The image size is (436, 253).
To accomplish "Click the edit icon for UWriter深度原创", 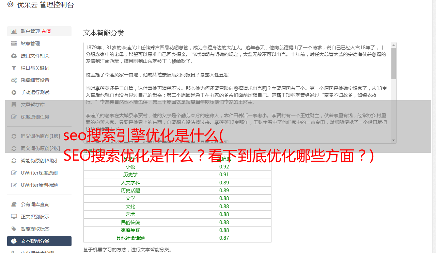I will click(14, 173).
